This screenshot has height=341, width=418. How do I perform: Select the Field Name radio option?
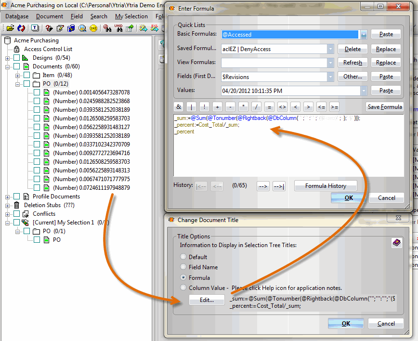[183, 267]
